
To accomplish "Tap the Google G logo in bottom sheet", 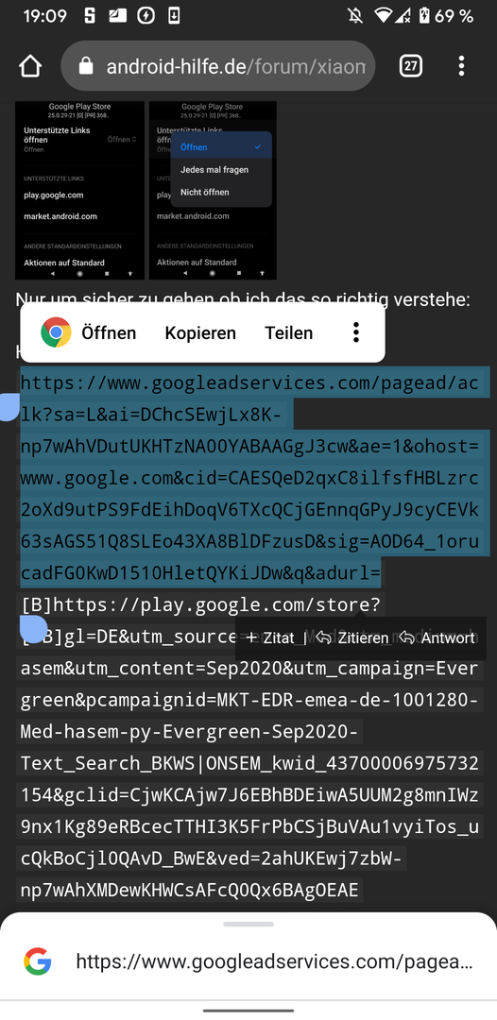I will [x=38, y=961].
